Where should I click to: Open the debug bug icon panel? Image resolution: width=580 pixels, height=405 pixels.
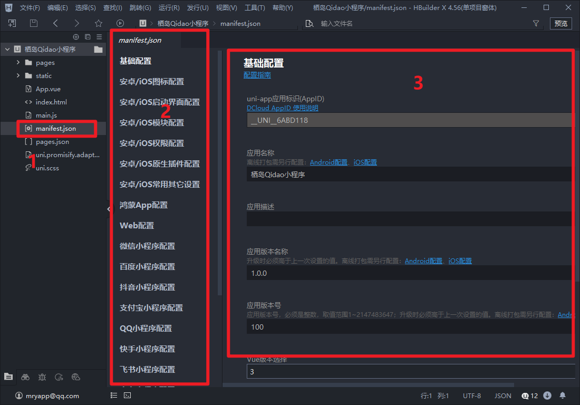(x=42, y=377)
